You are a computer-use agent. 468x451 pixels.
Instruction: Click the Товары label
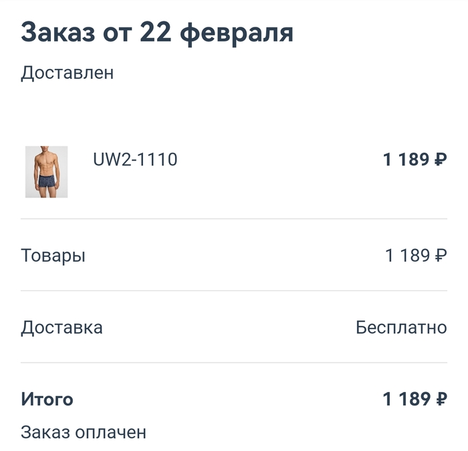53,256
